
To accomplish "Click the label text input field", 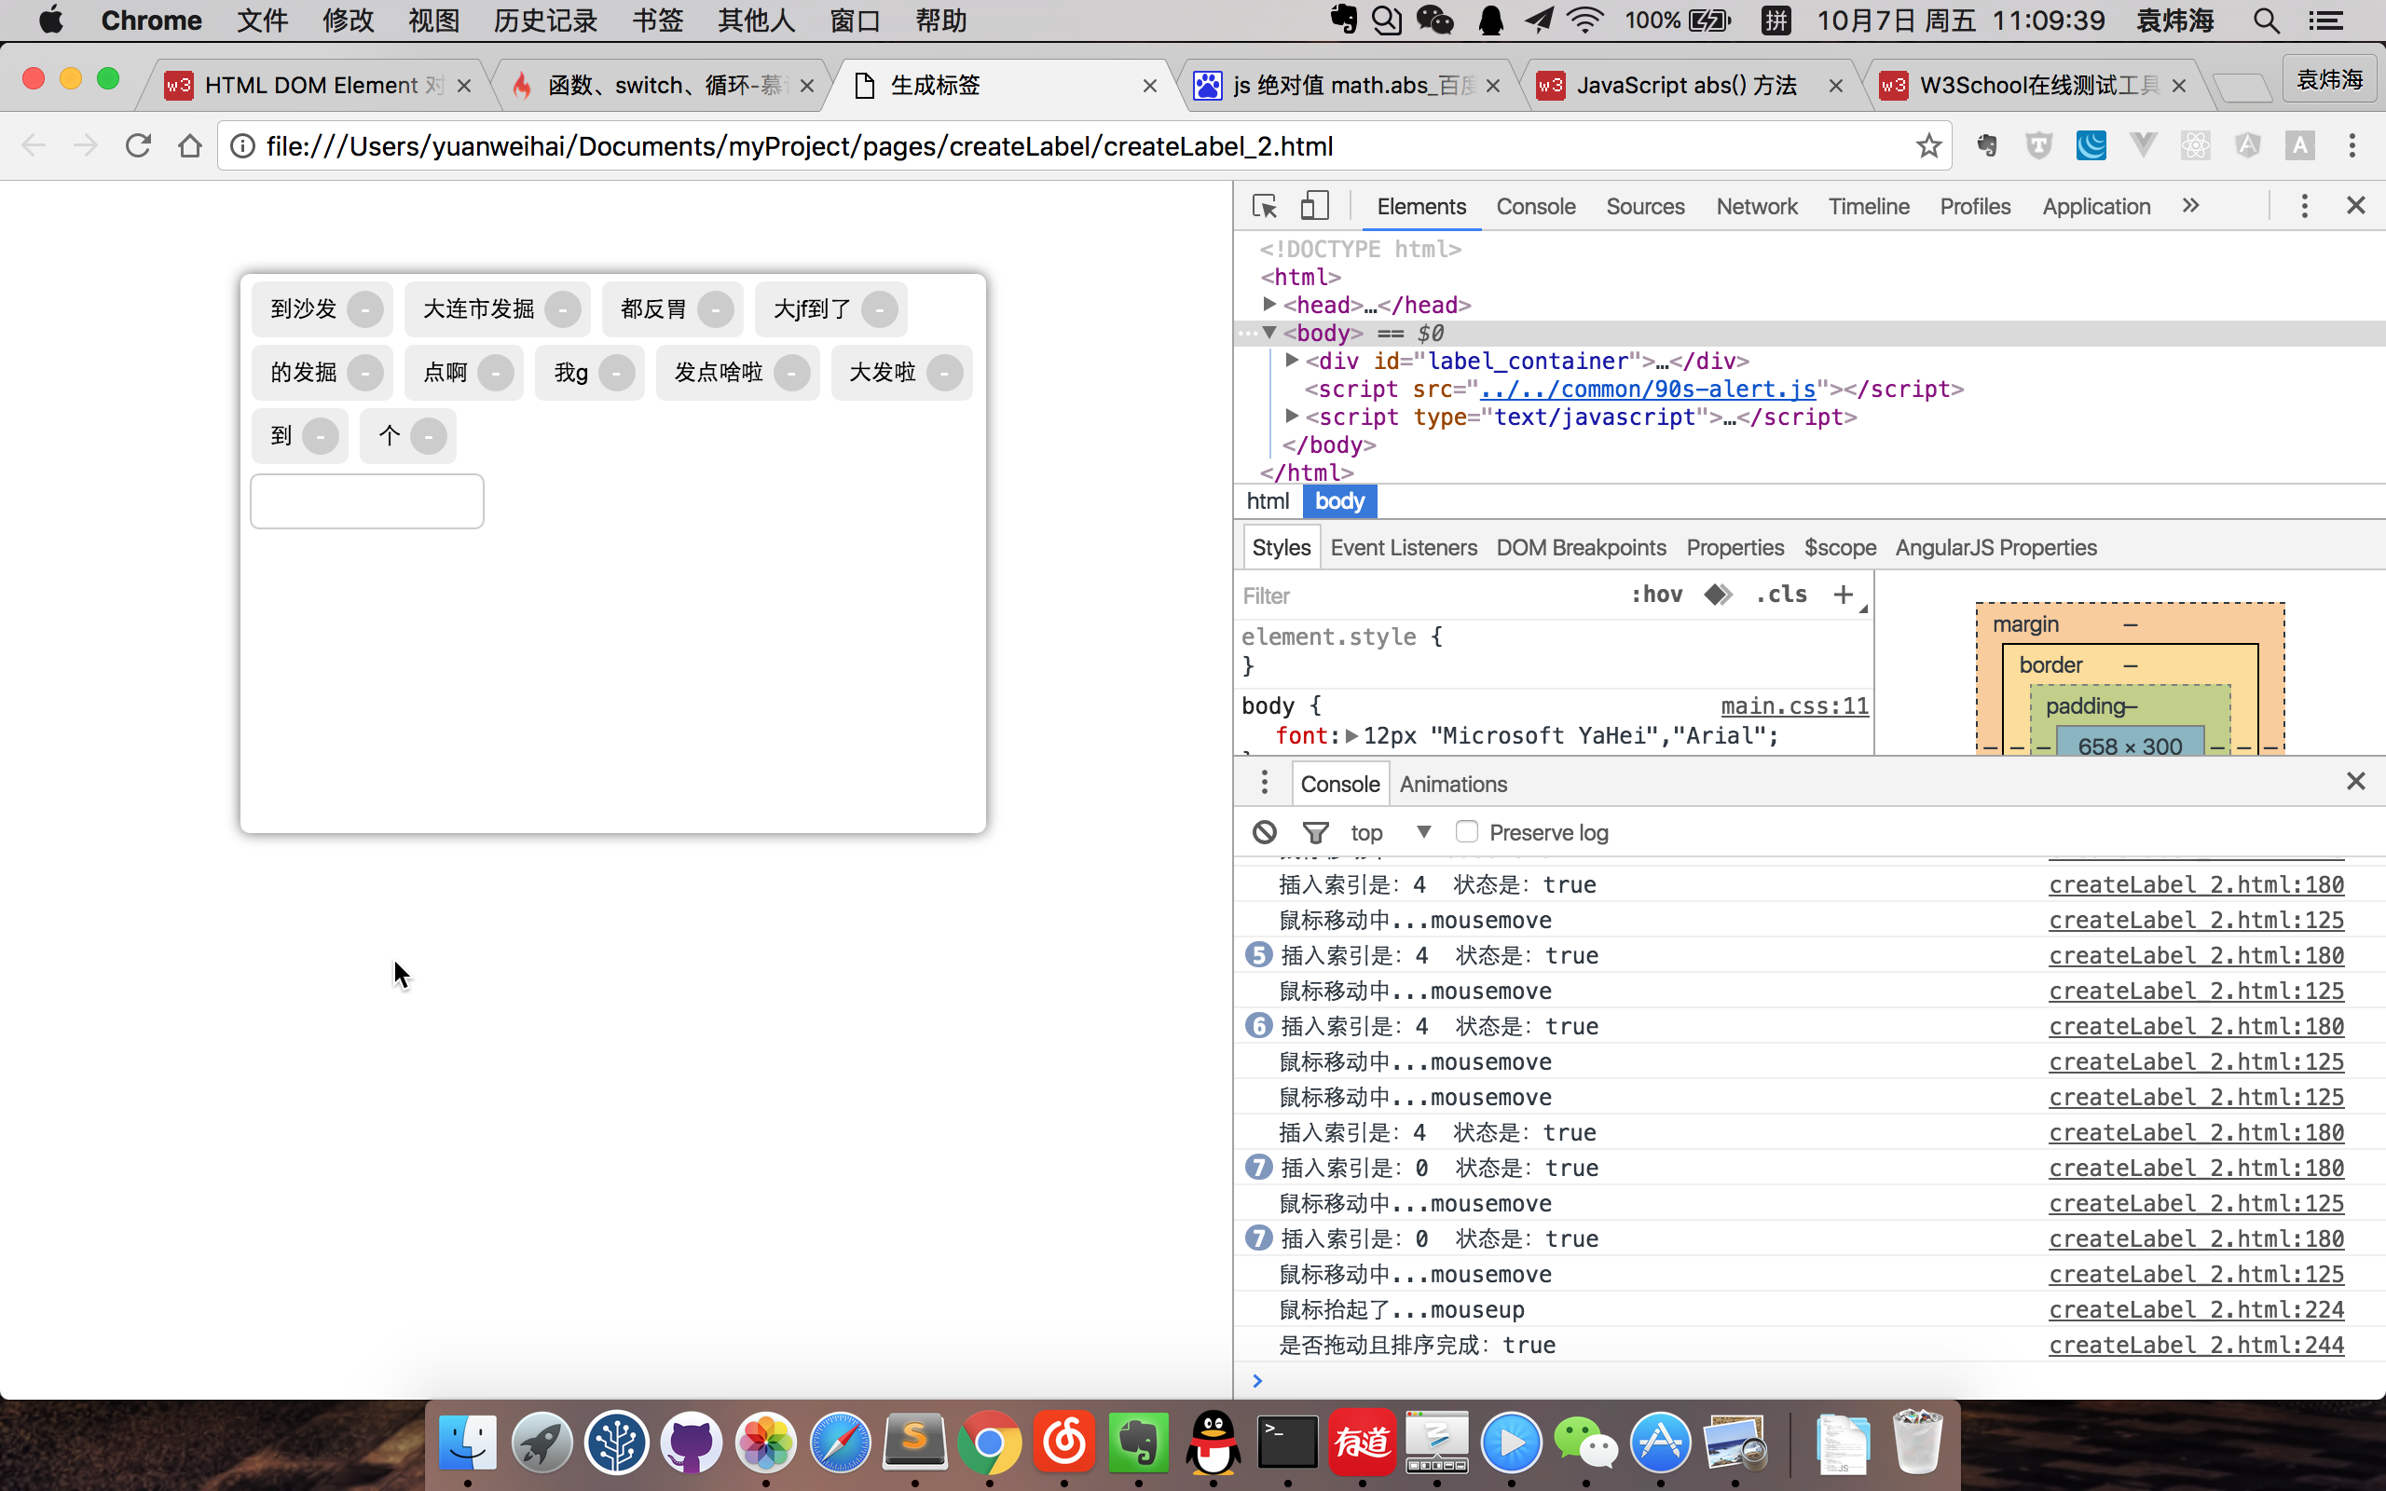I will (367, 501).
